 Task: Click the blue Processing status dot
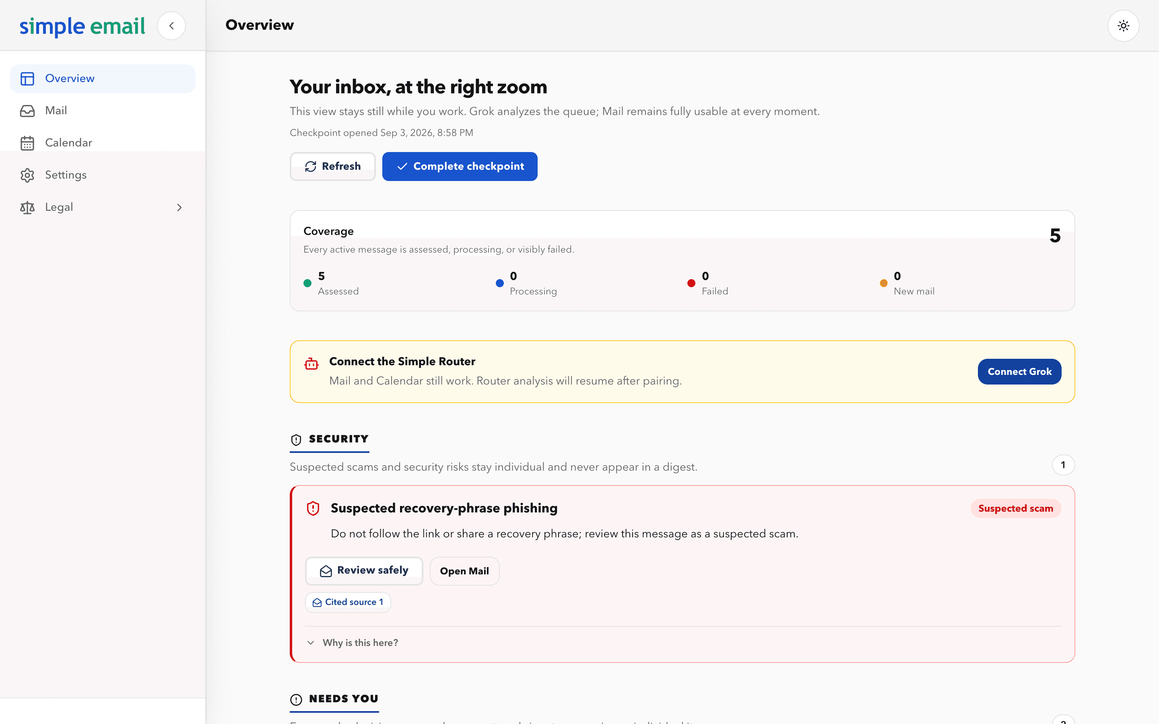tap(499, 284)
